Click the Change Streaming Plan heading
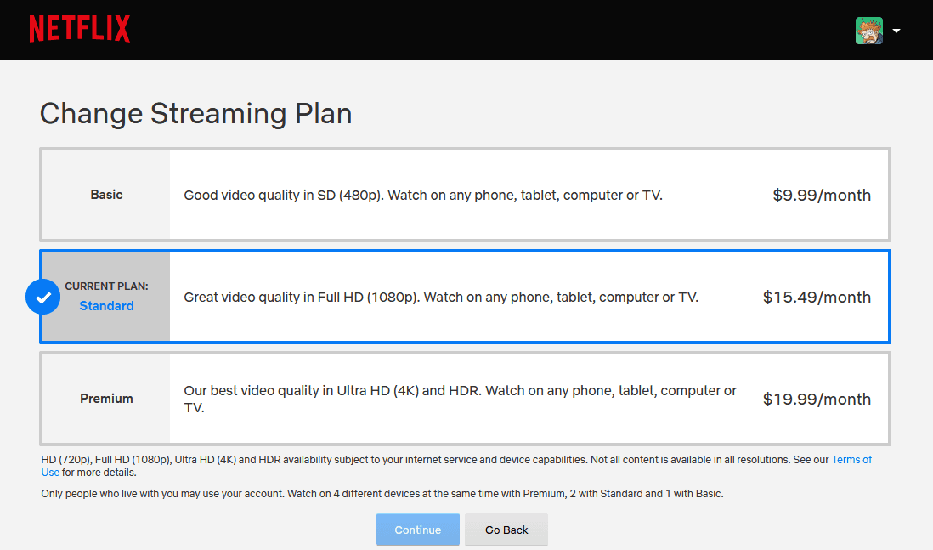This screenshot has height=550, width=933. pos(195,114)
